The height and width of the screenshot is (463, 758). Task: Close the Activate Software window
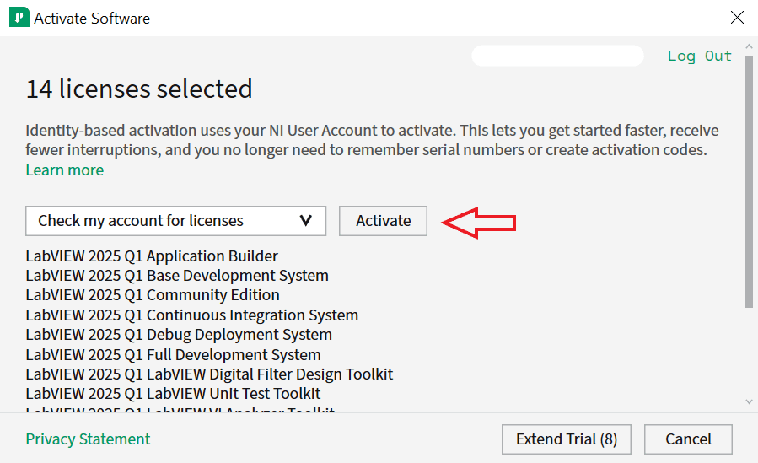coord(737,18)
